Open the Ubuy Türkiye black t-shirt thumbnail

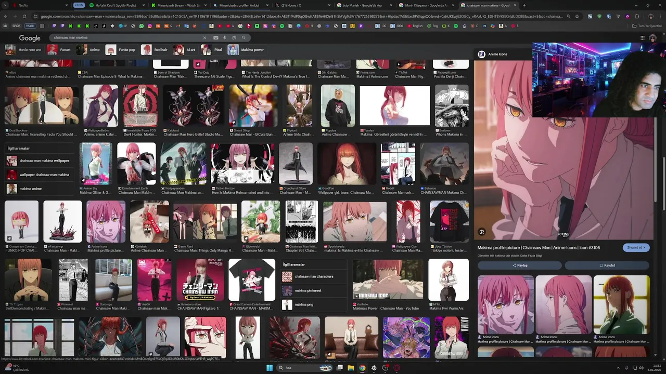click(x=449, y=221)
